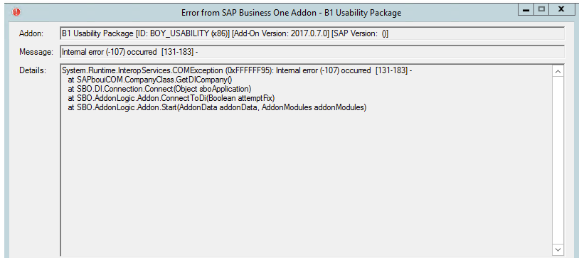The height and width of the screenshot is (258, 579).
Task: Click the 'Message:' label
Action: click(x=36, y=52)
